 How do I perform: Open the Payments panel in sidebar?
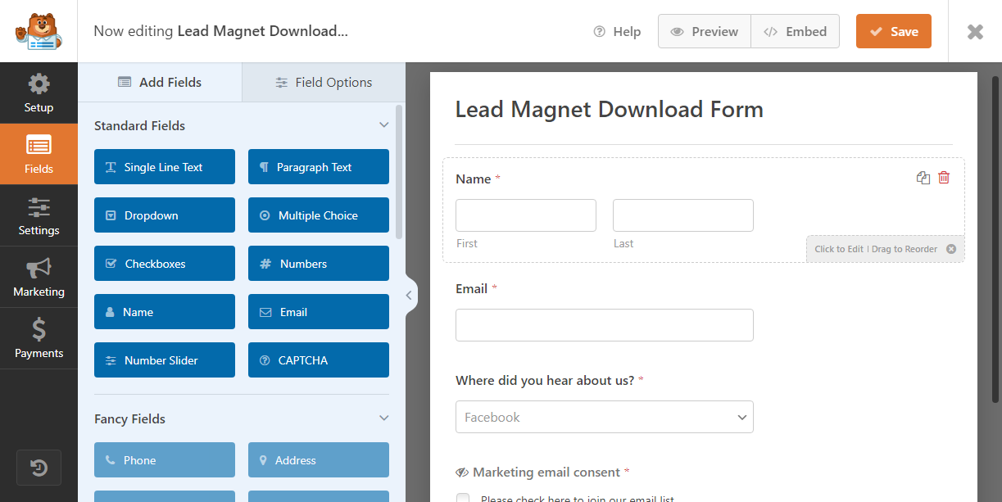click(x=39, y=338)
